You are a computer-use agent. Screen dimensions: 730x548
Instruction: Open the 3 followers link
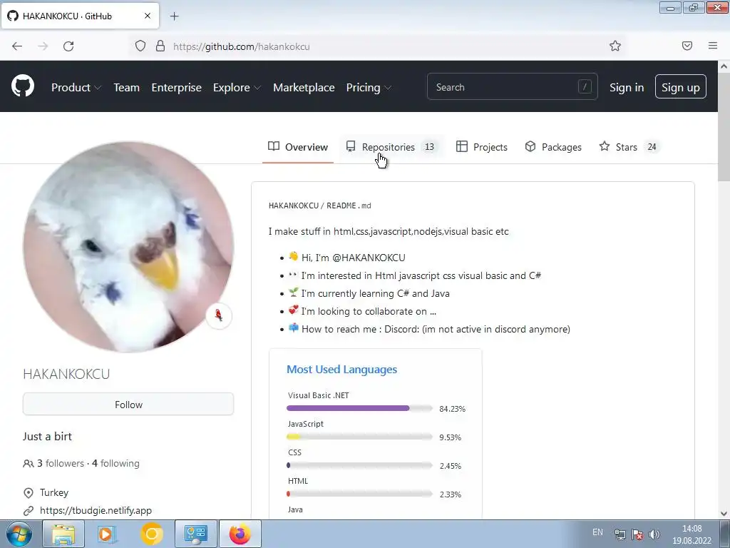pos(61,463)
